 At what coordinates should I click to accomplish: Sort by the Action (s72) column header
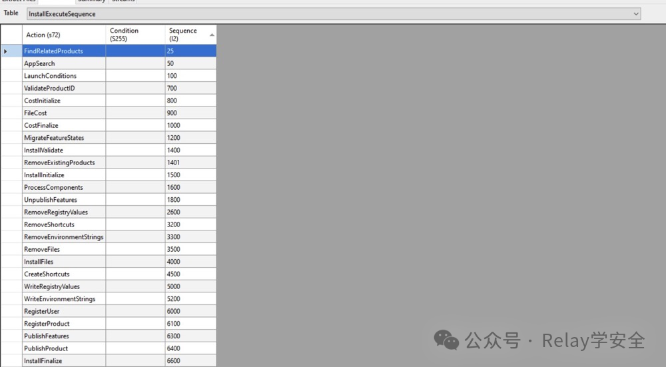coord(64,35)
